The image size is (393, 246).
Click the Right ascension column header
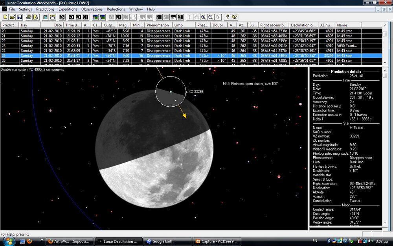274,25
